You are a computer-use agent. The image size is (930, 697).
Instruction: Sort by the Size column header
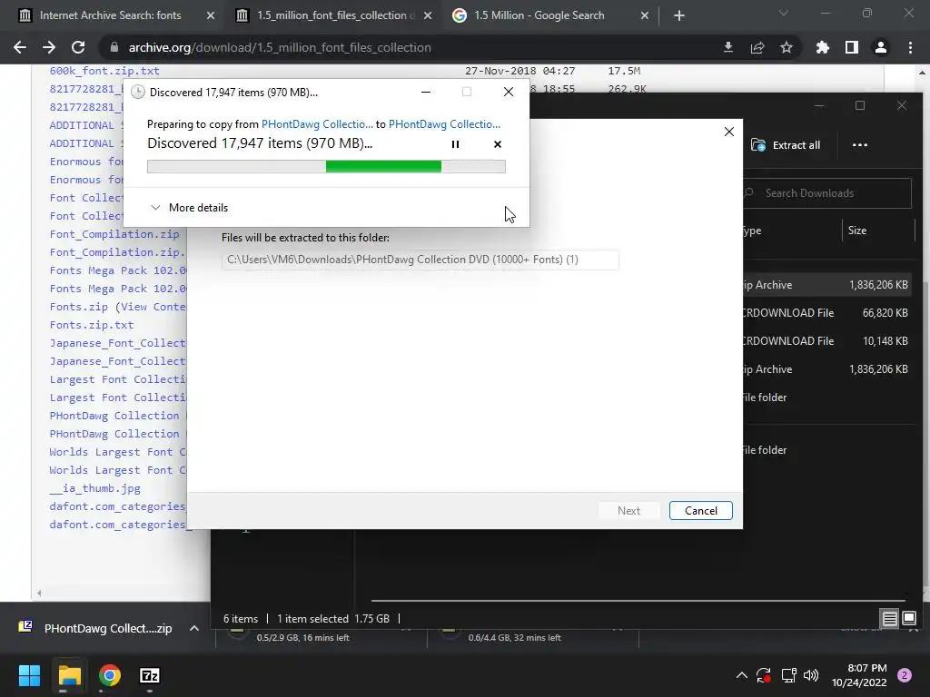click(x=857, y=231)
